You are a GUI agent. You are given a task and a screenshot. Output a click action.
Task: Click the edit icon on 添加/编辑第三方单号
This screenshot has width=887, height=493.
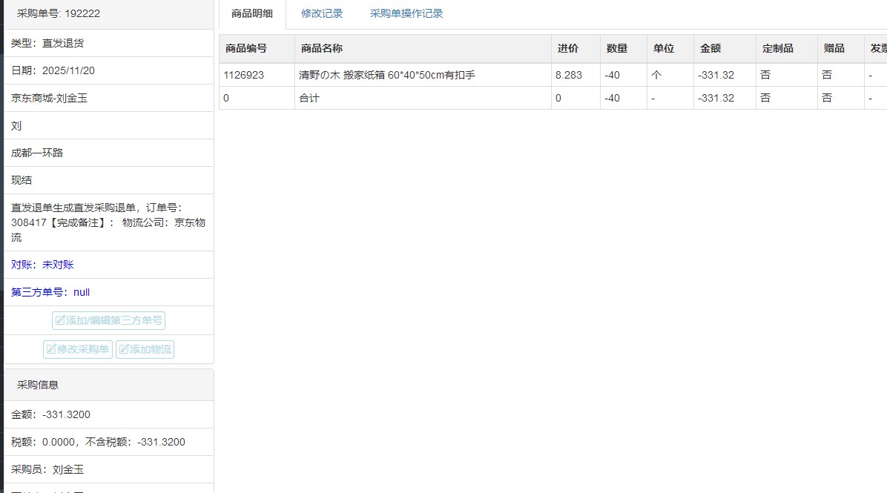(x=61, y=321)
